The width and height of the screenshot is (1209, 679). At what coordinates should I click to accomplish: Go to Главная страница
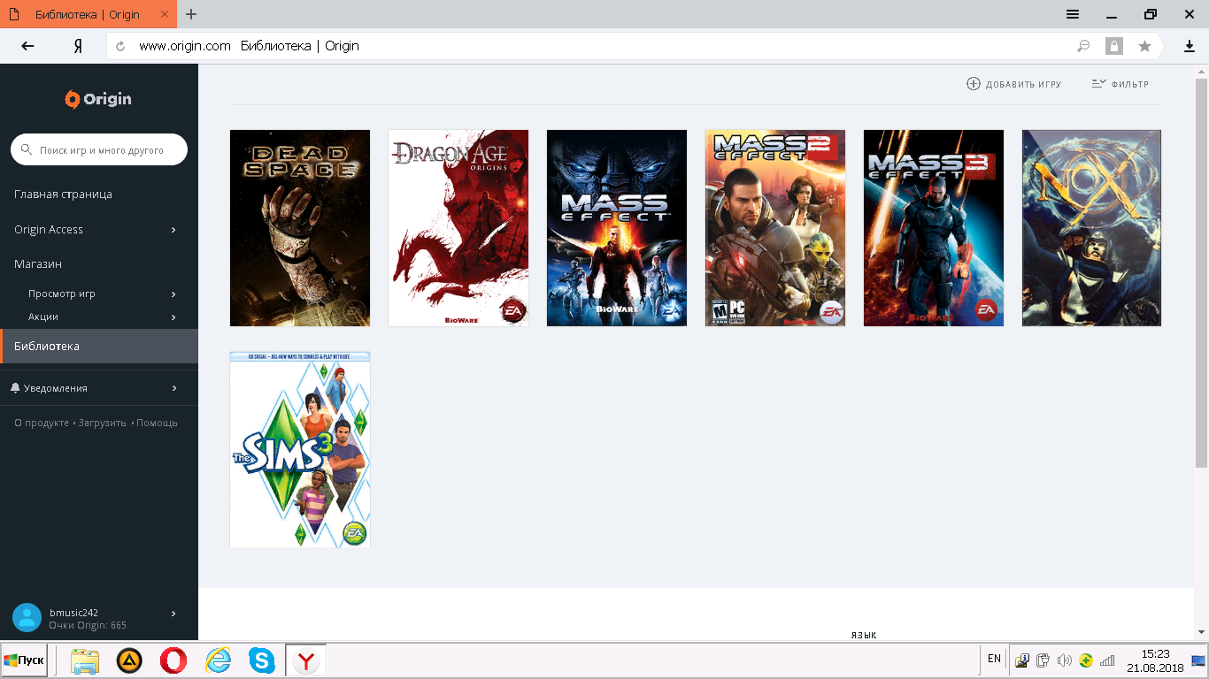point(63,195)
